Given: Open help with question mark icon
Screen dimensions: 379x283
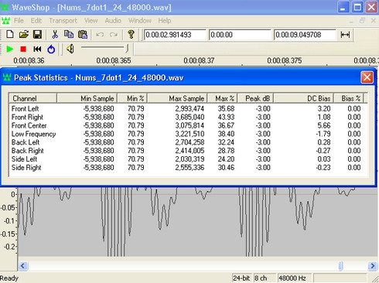Looking at the screenshot, I should (131, 34).
